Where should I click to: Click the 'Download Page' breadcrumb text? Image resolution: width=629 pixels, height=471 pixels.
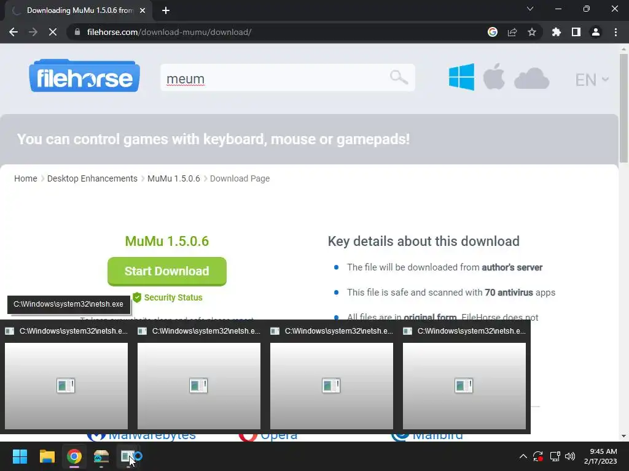click(240, 178)
